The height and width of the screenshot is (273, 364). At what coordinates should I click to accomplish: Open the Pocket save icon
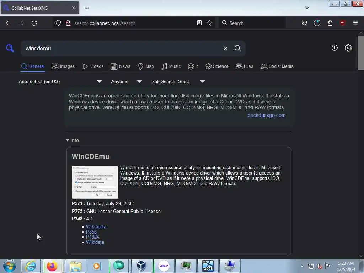304,23
